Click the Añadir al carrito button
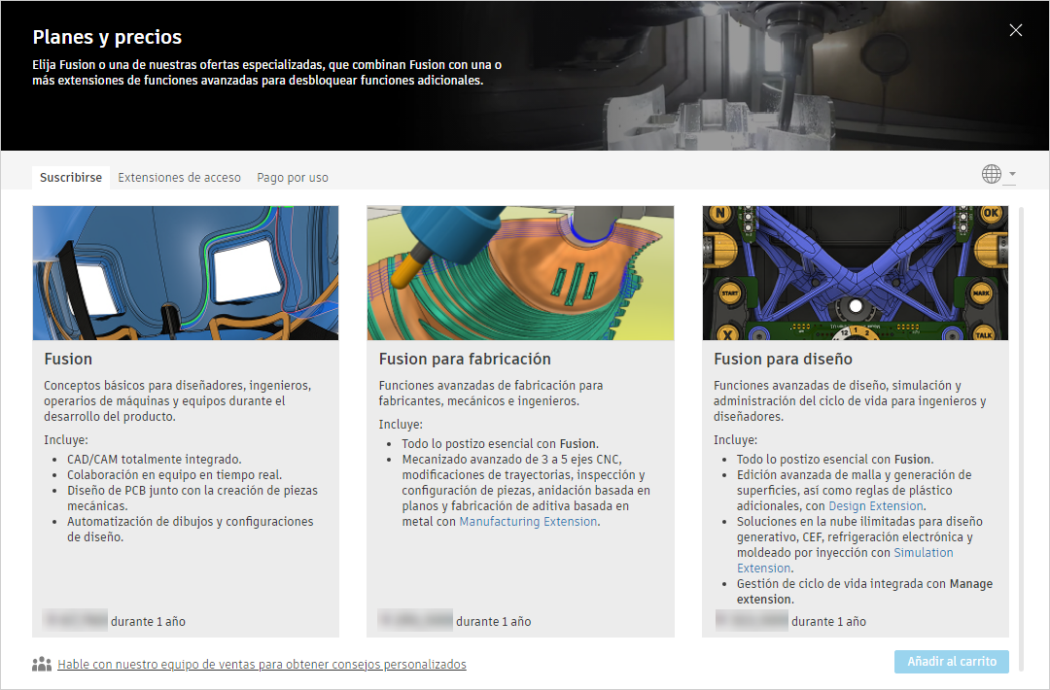The image size is (1050, 690). click(x=952, y=661)
